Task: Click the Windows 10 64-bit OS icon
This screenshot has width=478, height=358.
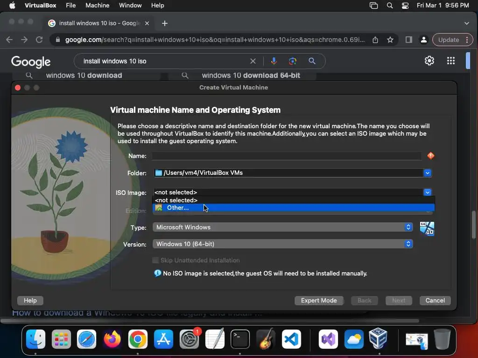Action: (x=427, y=228)
